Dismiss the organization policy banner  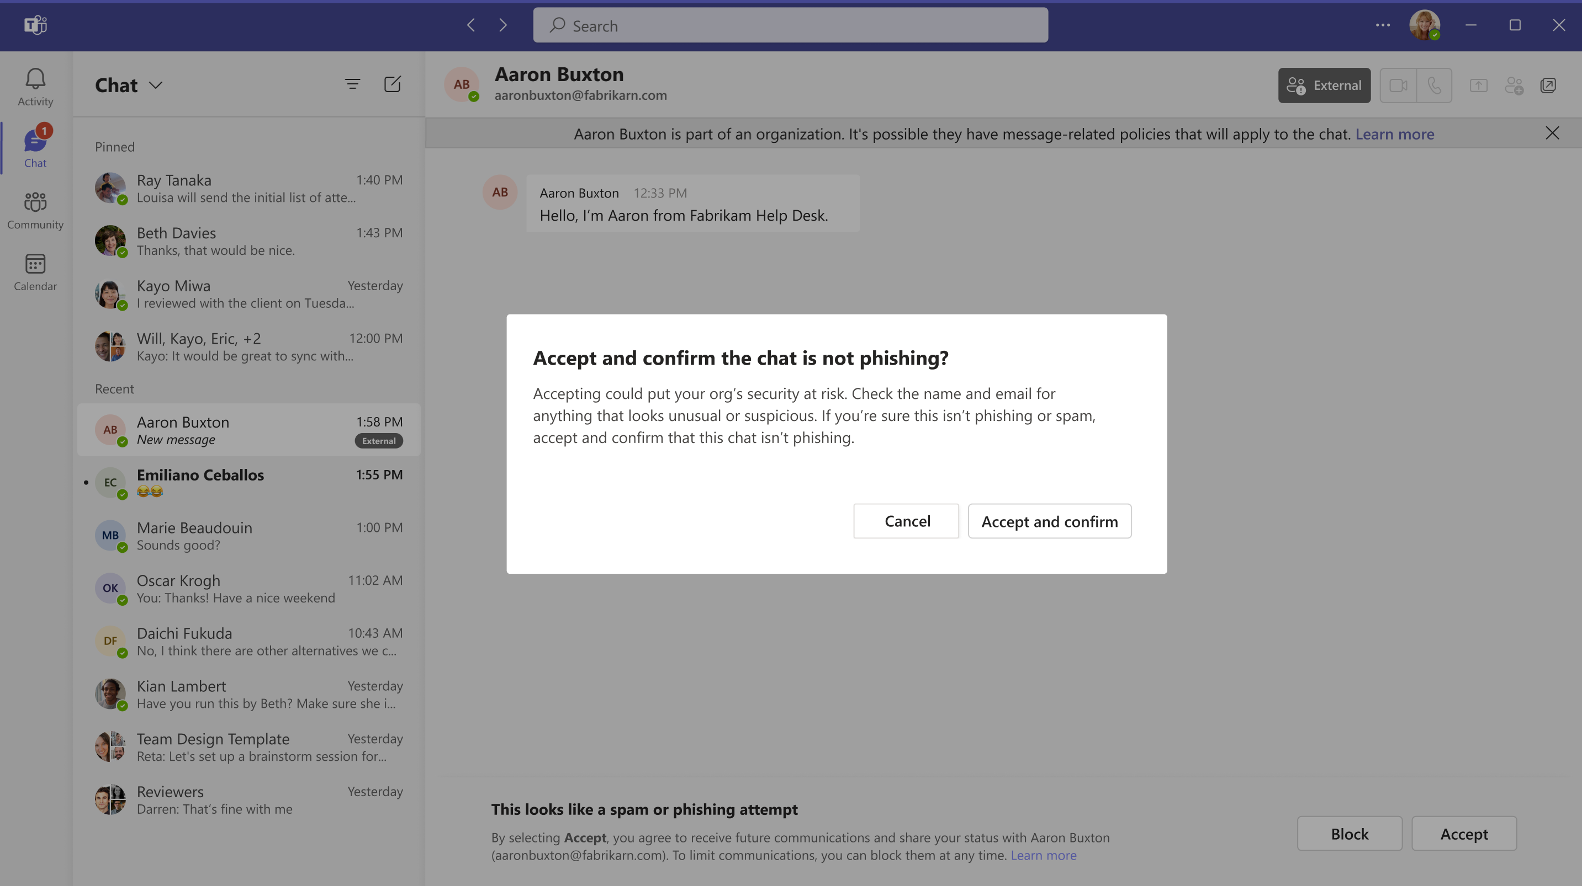click(1552, 133)
